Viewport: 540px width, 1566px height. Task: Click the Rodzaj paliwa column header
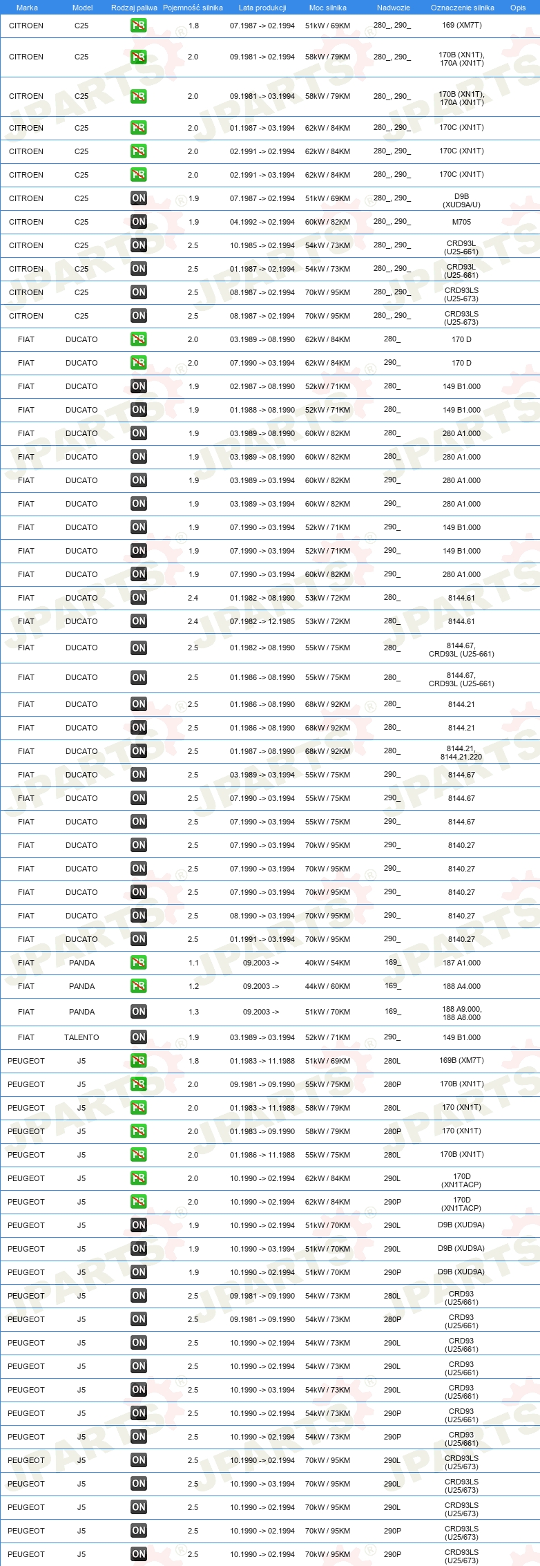tap(134, 8)
